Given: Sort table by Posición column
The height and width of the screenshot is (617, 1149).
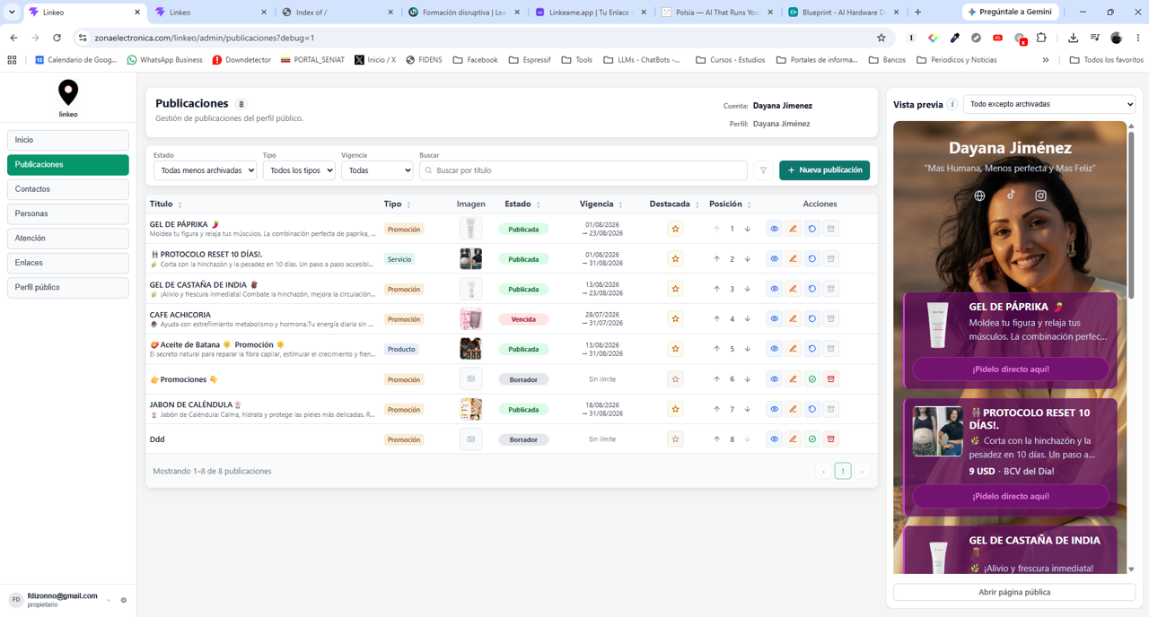Looking at the screenshot, I should 731,204.
